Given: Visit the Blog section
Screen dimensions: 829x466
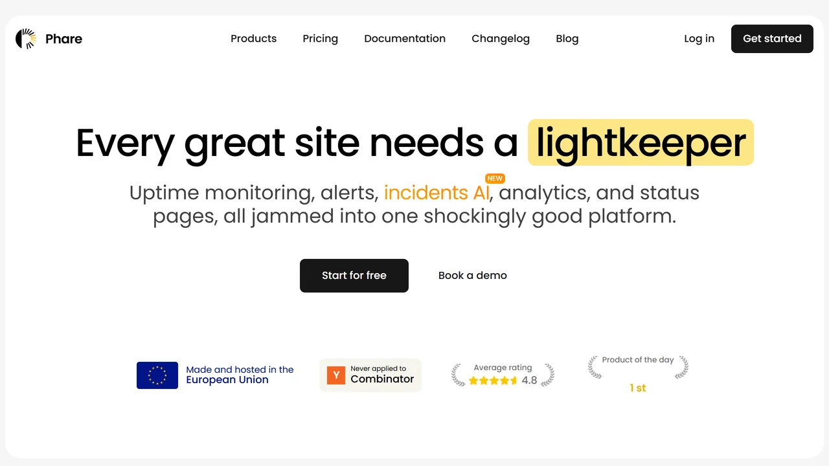Looking at the screenshot, I should coord(567,39).
